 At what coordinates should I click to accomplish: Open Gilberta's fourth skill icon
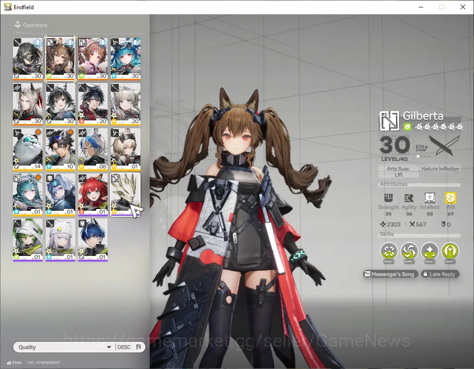coord(450,251)
